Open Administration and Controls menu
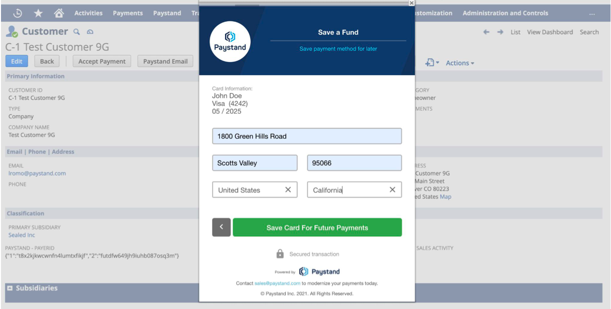 click(x=505, y=13)
